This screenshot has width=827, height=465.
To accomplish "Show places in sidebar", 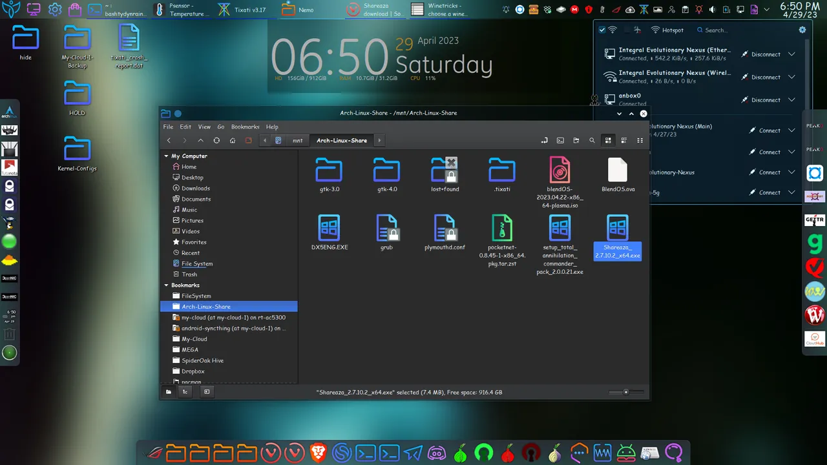I will [169, 391].
